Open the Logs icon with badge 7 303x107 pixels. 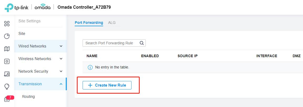pos(7,99)
